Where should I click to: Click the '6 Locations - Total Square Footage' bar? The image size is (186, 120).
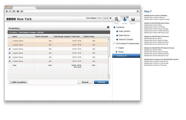tap(59, 32)
